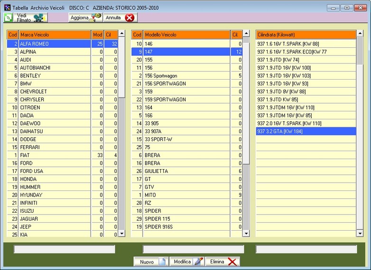
Task: Select the 159 SPORTWAGON model row
Action: [x=187, y=99]
